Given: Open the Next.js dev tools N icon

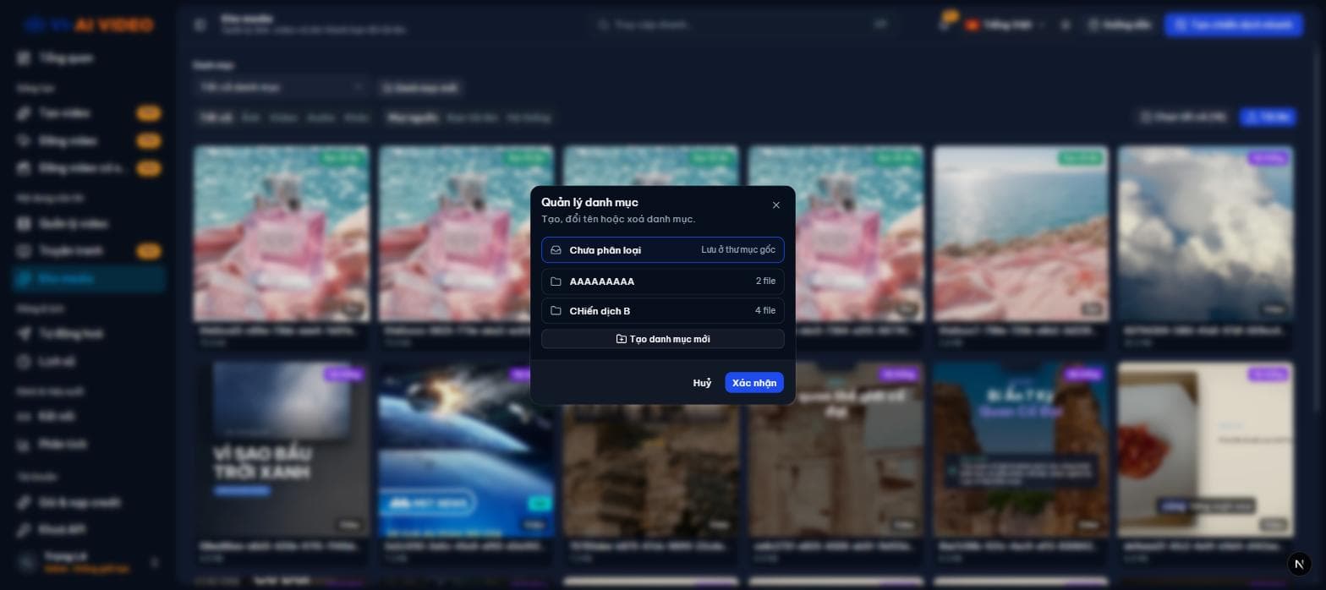Looking at the screenshot, I should click(1300, 564).
